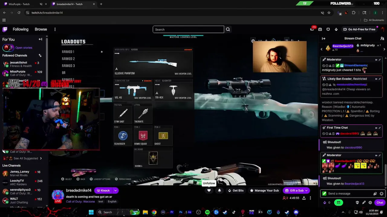
Task: Unmute the MissPurple tab audio icon
Action: click(41, 4)
